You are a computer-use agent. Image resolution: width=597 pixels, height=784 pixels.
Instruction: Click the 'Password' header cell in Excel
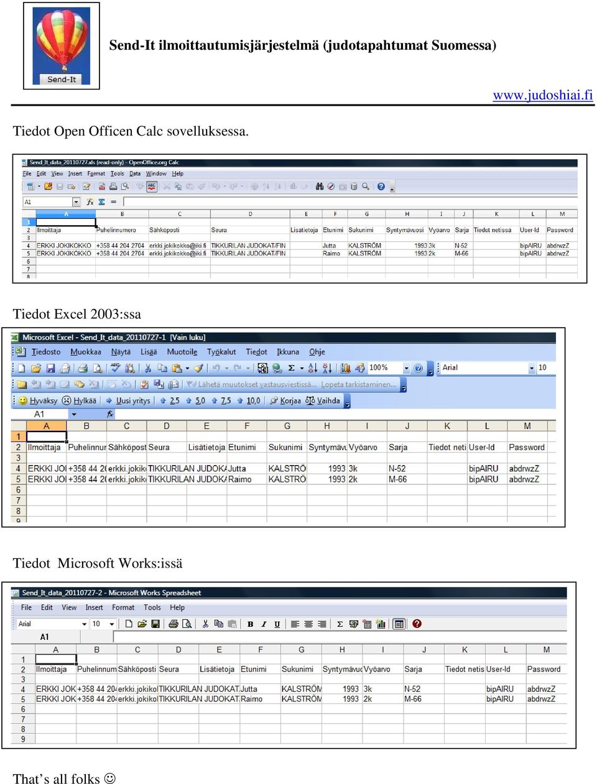pos(527,448)
